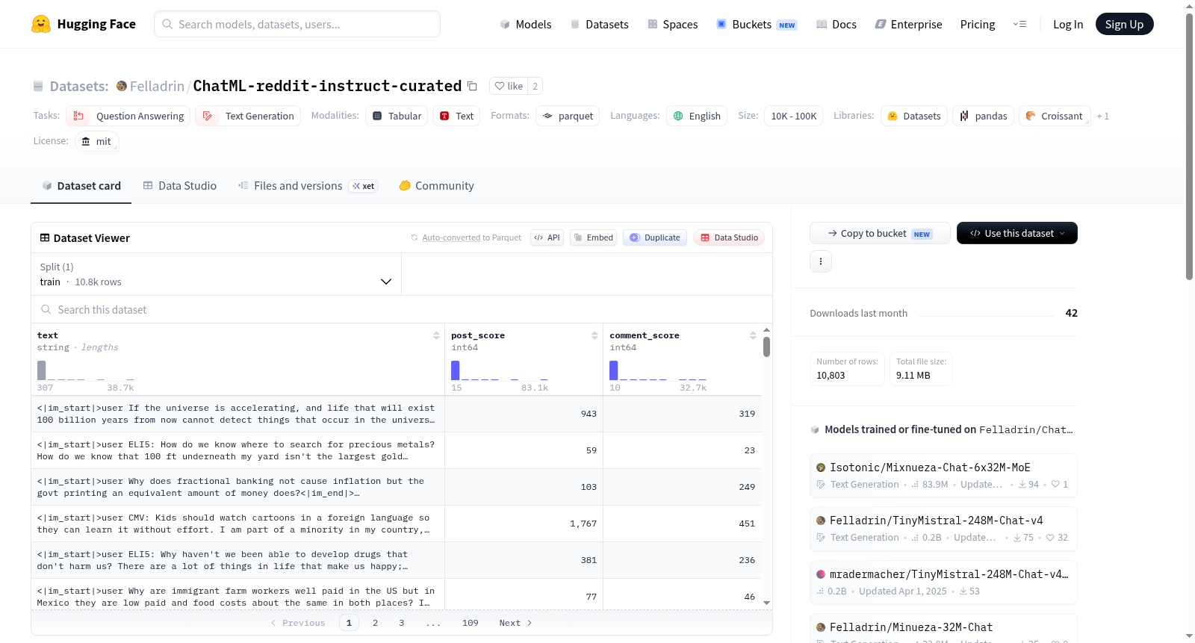Click the API button in Dataset Viewer
This screenshot has height=643, width=1195.
click(x=547, y=237)
